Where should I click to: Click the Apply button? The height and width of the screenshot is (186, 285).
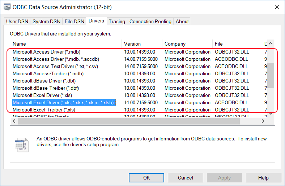[225, 178]
